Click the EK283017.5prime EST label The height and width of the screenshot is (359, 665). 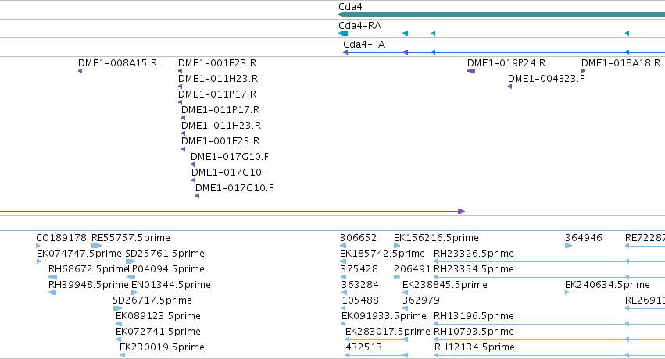(388, 332)
